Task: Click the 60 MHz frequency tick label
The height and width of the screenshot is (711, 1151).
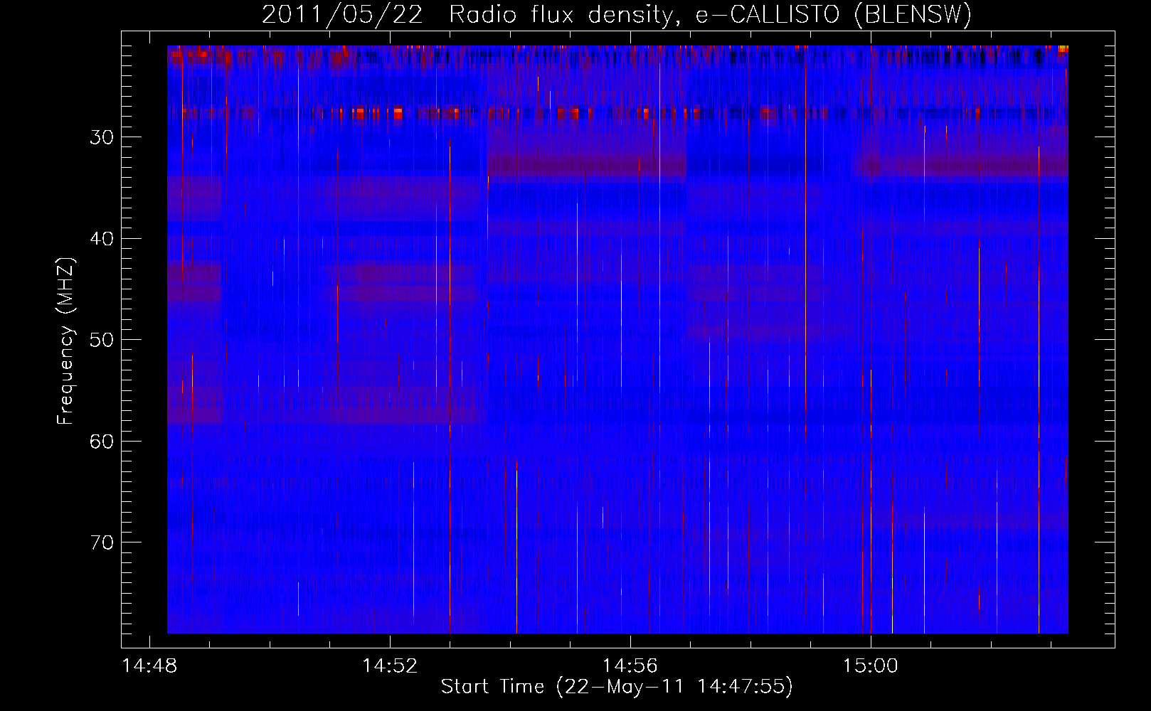Action: (102, 442)
